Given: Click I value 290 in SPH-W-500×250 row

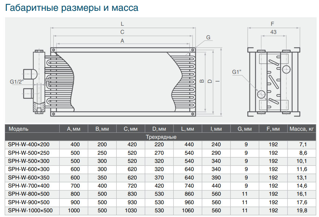Looking at the screenshot, I should pyautogui.click(x=216, y=153).
